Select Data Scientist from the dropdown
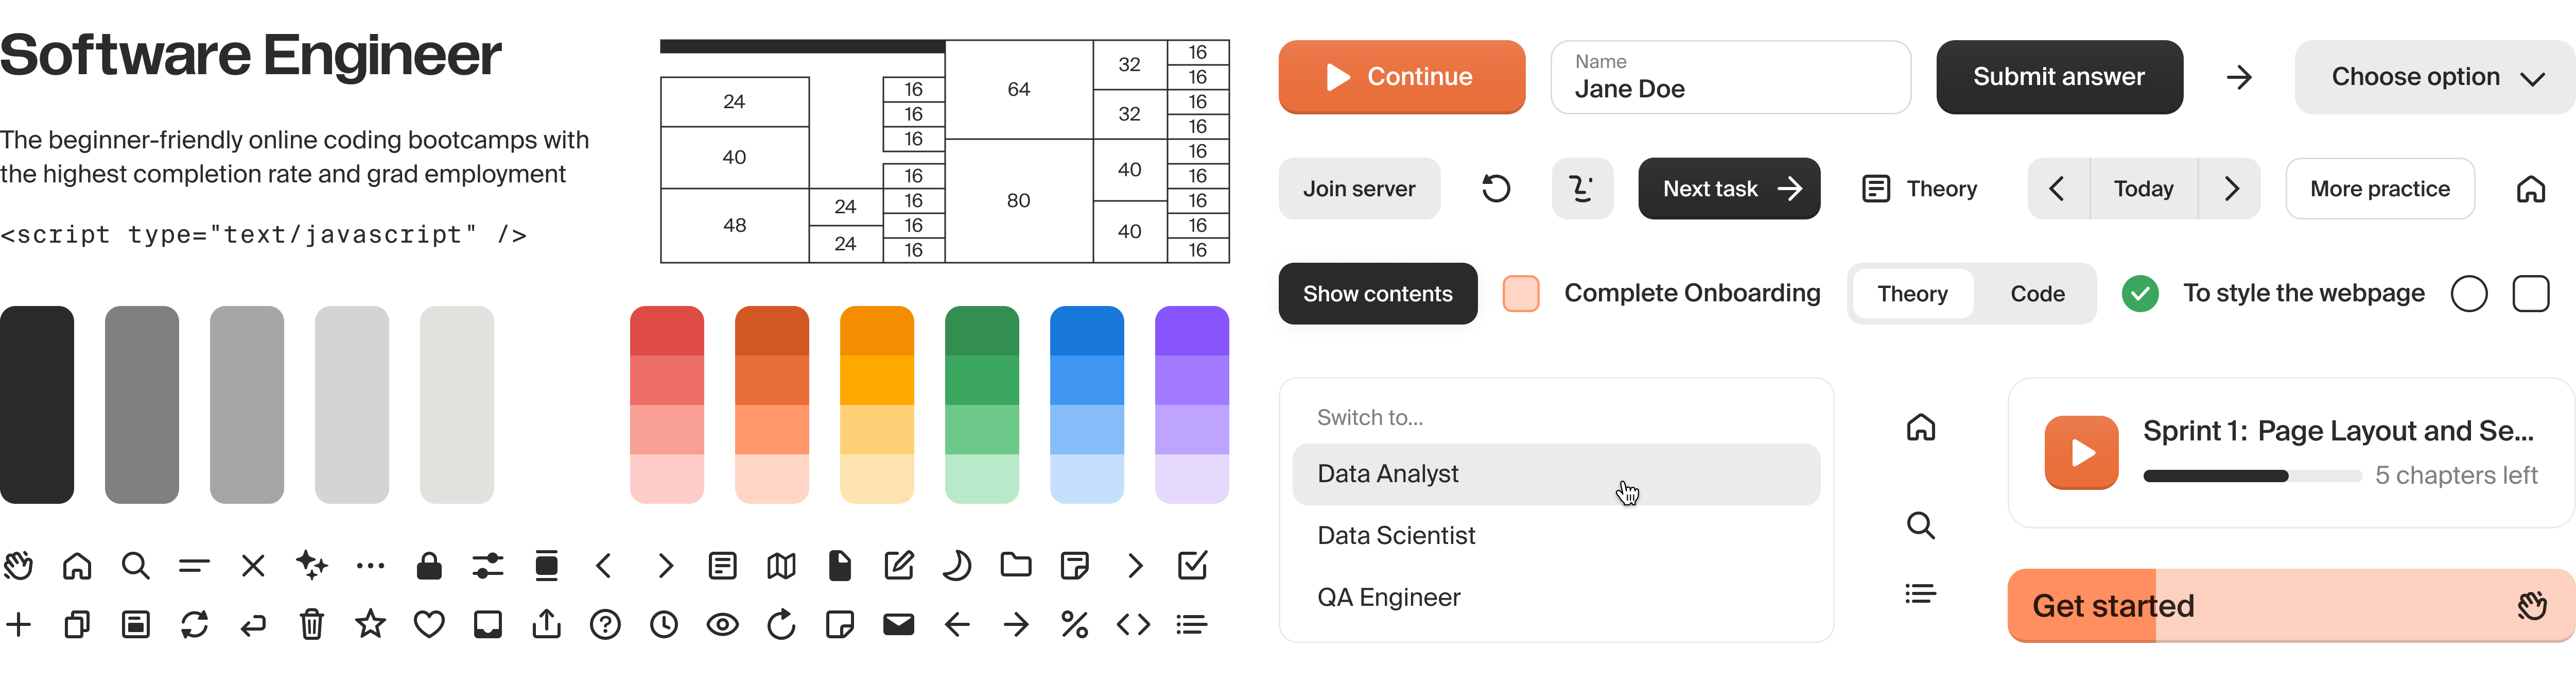 (x=1396, y=535)
